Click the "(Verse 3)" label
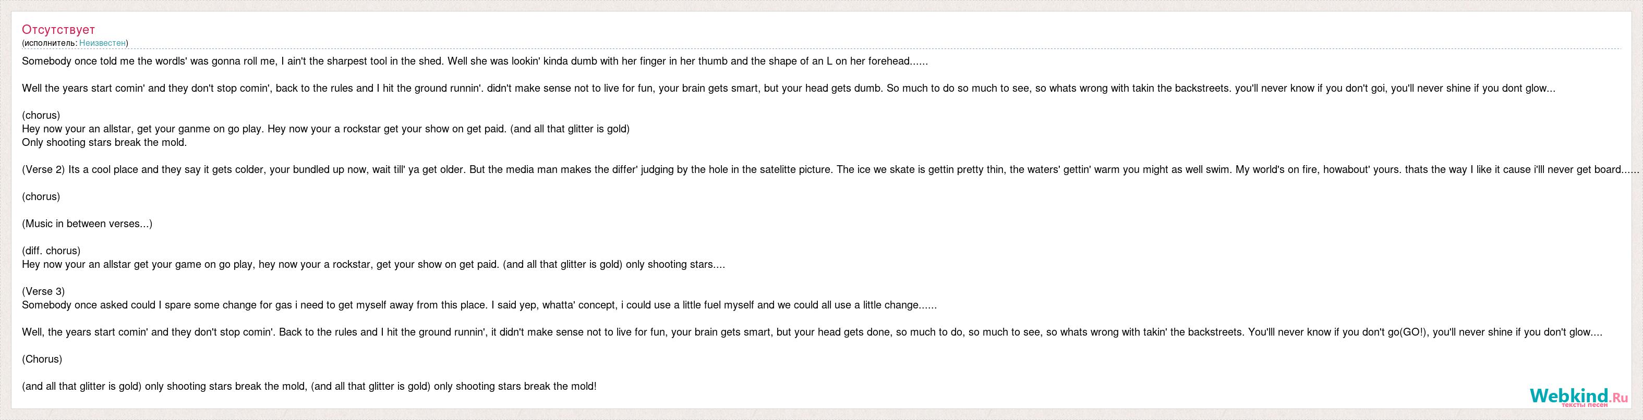This screenshot has width=1643, height=420. tap(43, 291)
